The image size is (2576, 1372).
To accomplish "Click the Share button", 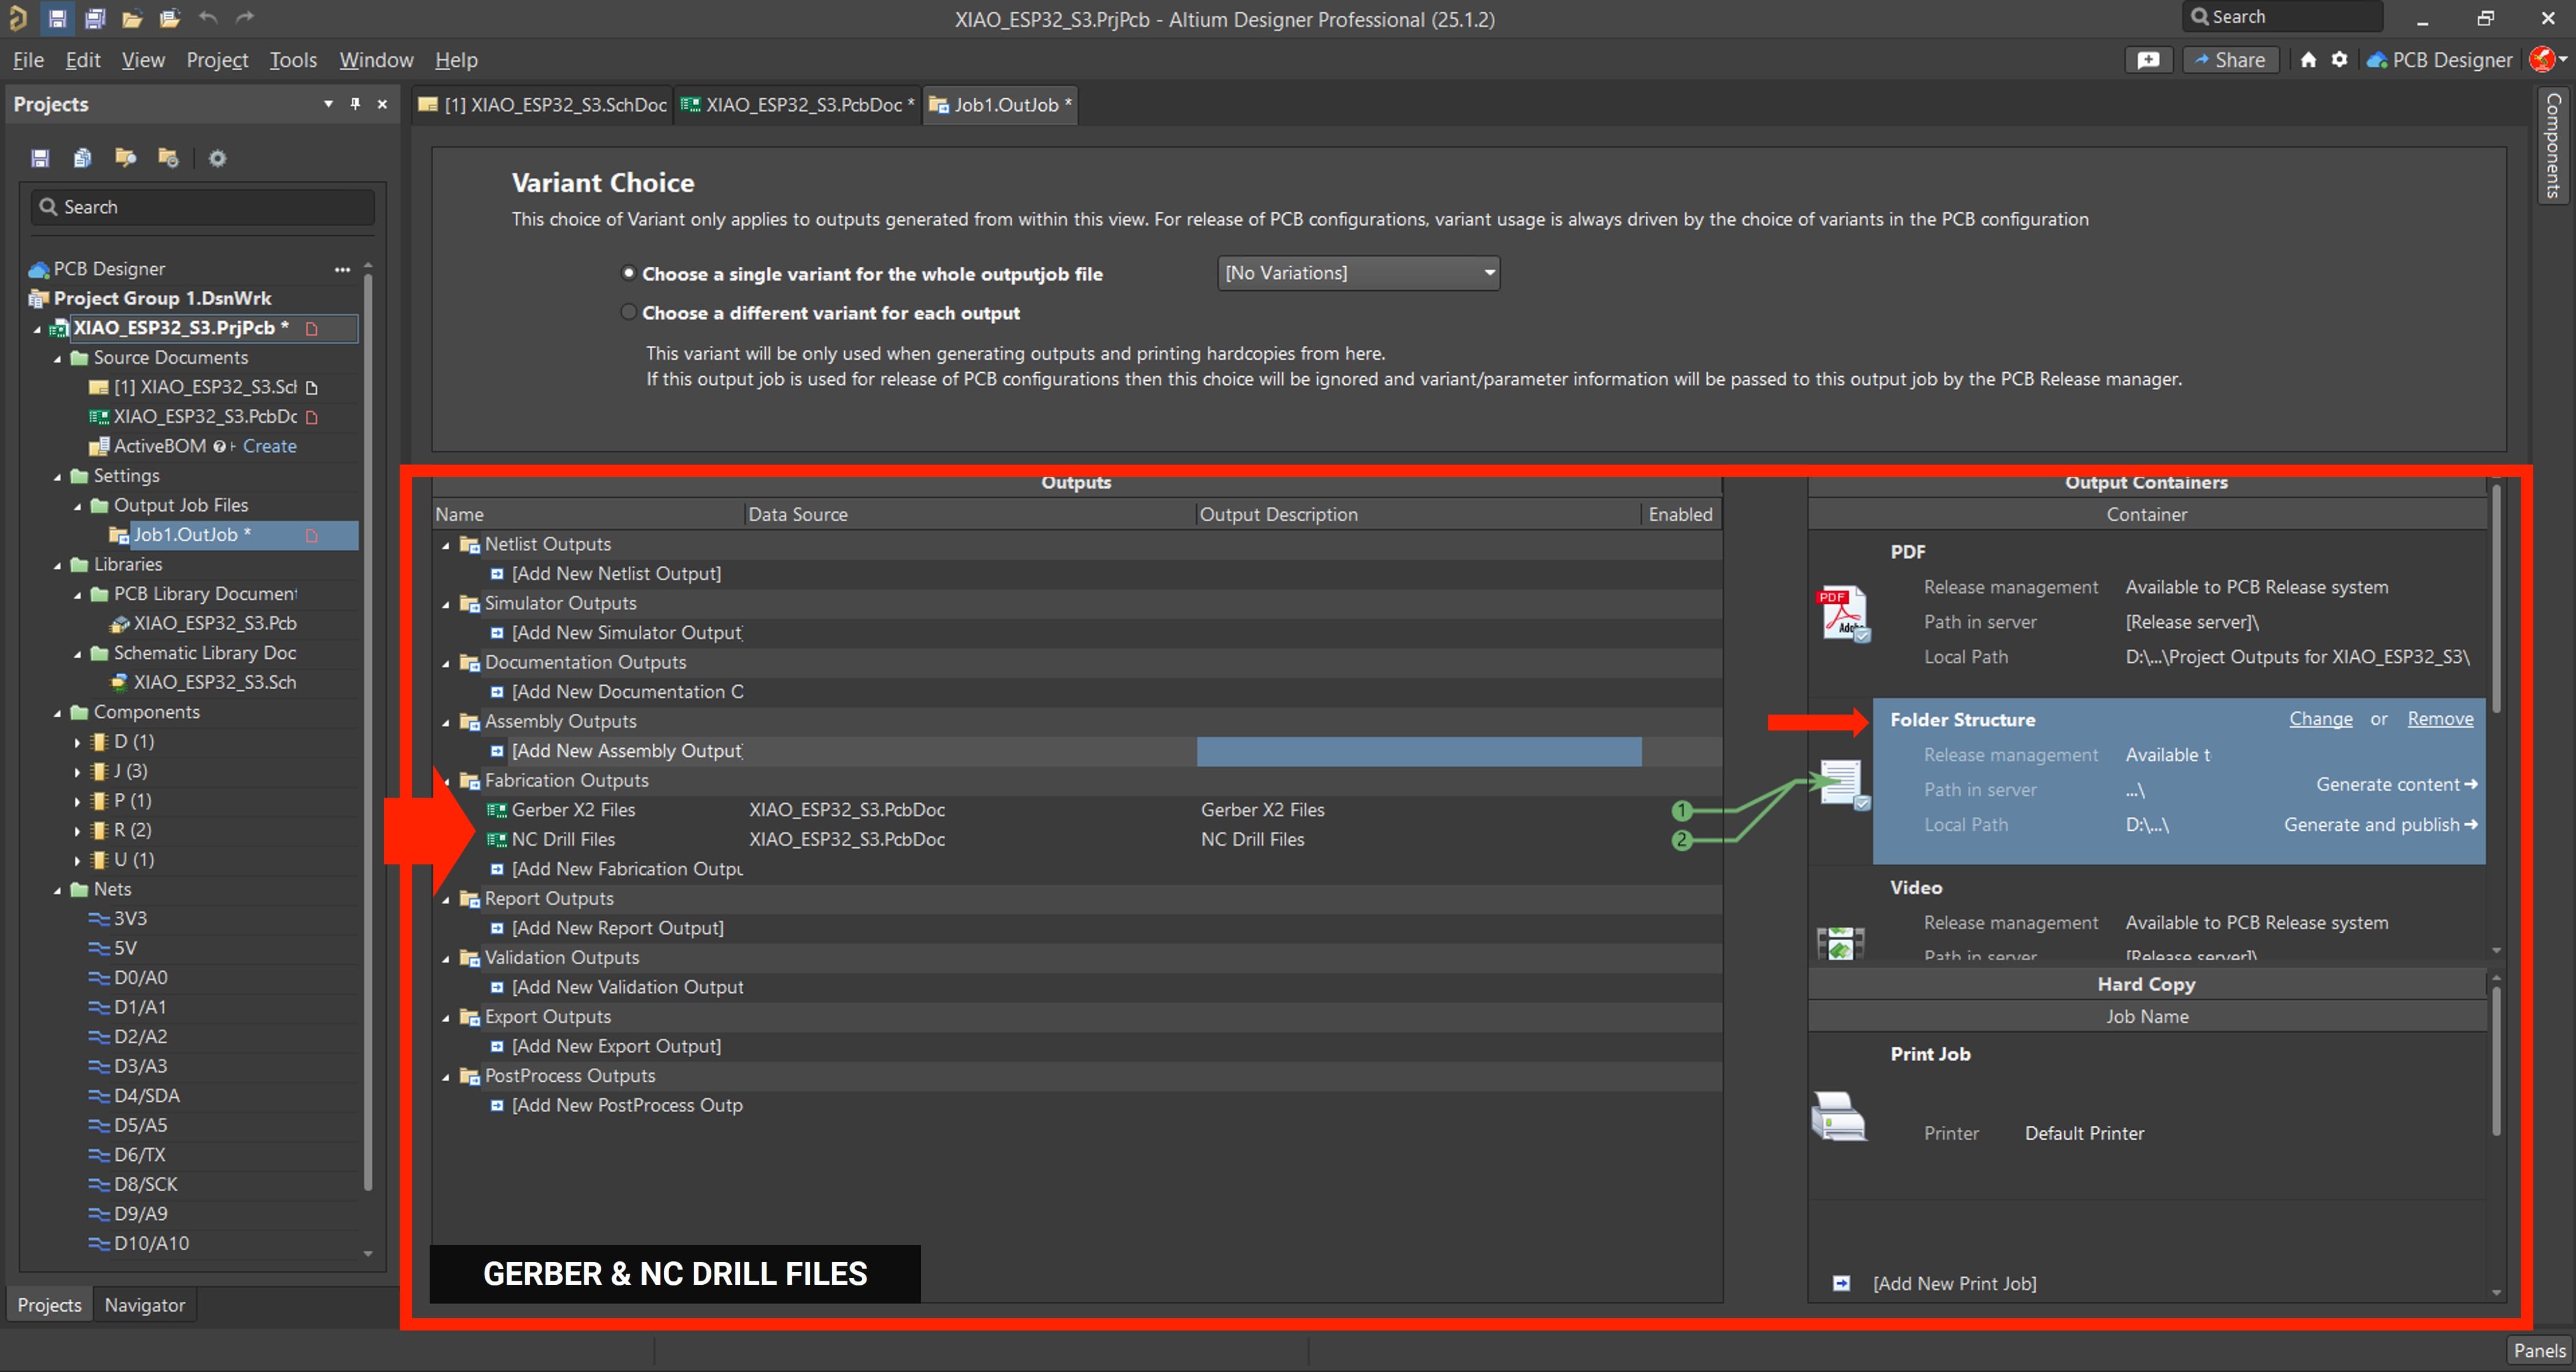I will 2229,60.
